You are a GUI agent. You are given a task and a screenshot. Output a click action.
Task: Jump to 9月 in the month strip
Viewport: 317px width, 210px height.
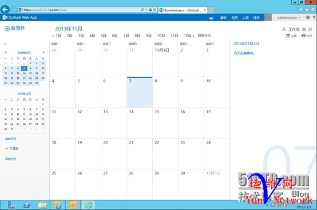(x=149, y=36)
